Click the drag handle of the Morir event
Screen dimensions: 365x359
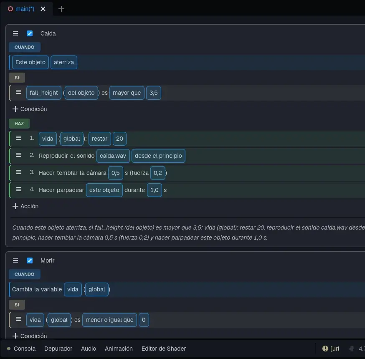(x=15, y=260)
